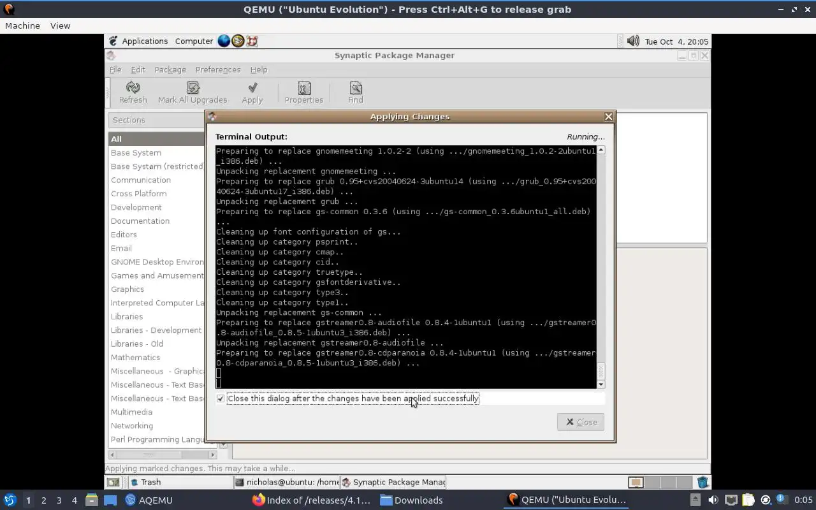Launch the web browser globe icon in top panel
The height and width of the screenshot is (510, 816).
(x=224, y=41)
